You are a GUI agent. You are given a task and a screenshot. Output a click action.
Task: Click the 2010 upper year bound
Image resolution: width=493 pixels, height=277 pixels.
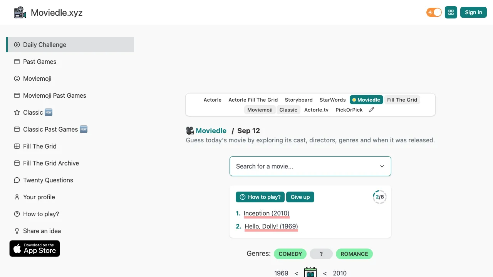coord(340,273)
